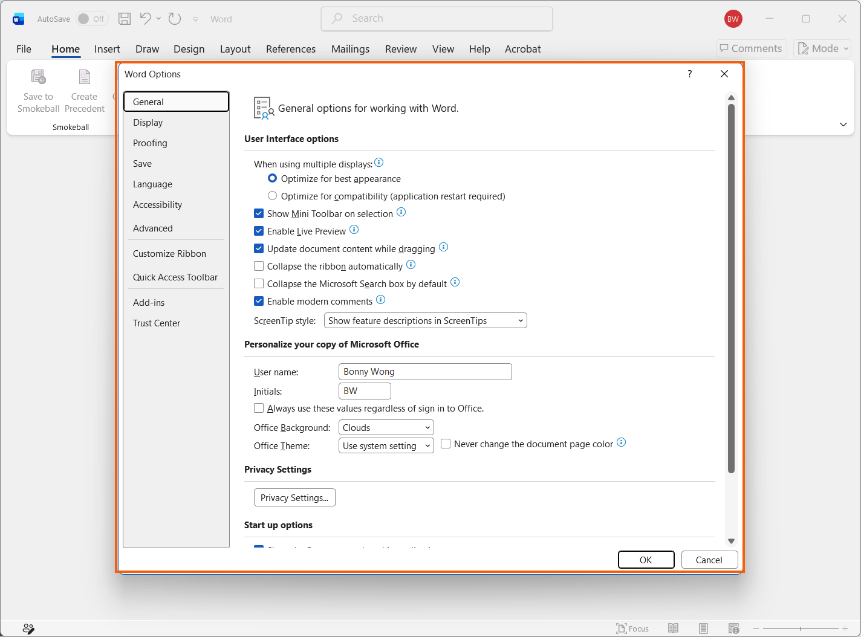Switch to the Insert ribbon tab
The image size is (861, 637).
[107, 49]
